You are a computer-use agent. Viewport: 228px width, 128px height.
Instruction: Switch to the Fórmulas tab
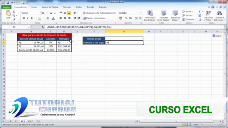[67, 7]
